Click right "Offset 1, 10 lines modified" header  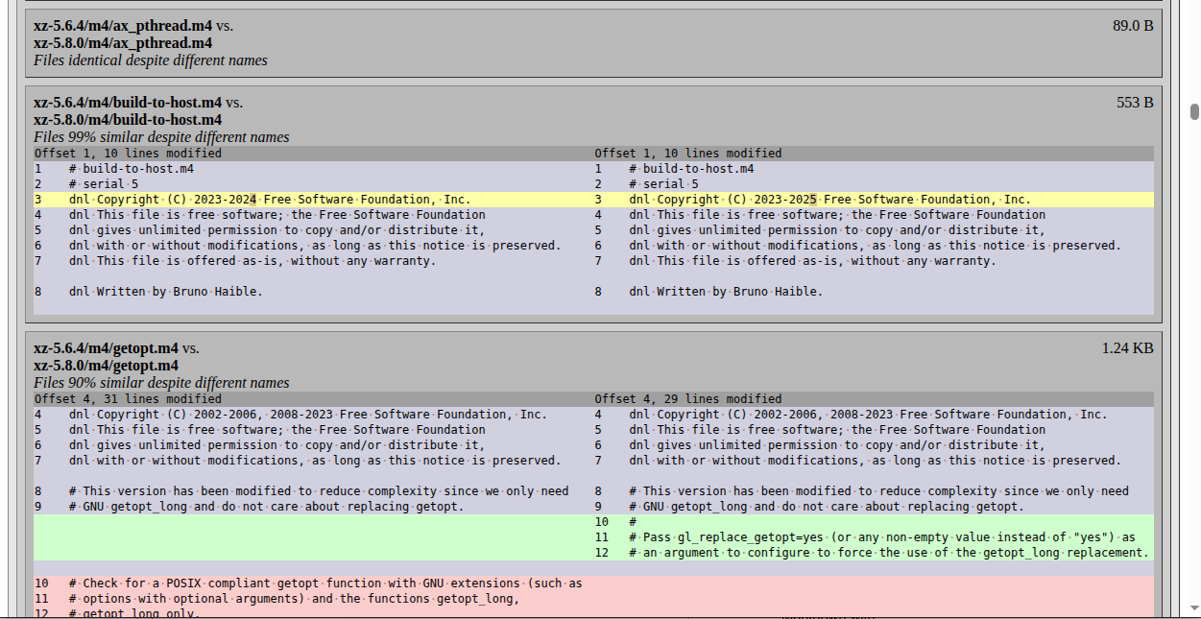687,154
